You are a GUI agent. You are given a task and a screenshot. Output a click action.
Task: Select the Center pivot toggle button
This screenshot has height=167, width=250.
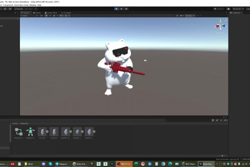tap(19, 9)
